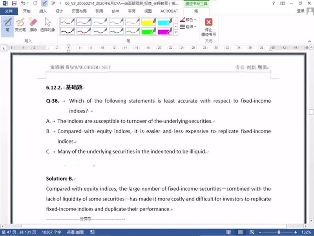The width and height of the screenshot is (314, 236).
Task: Switch to the 视图 (View) tab
Action: point(148,11)
